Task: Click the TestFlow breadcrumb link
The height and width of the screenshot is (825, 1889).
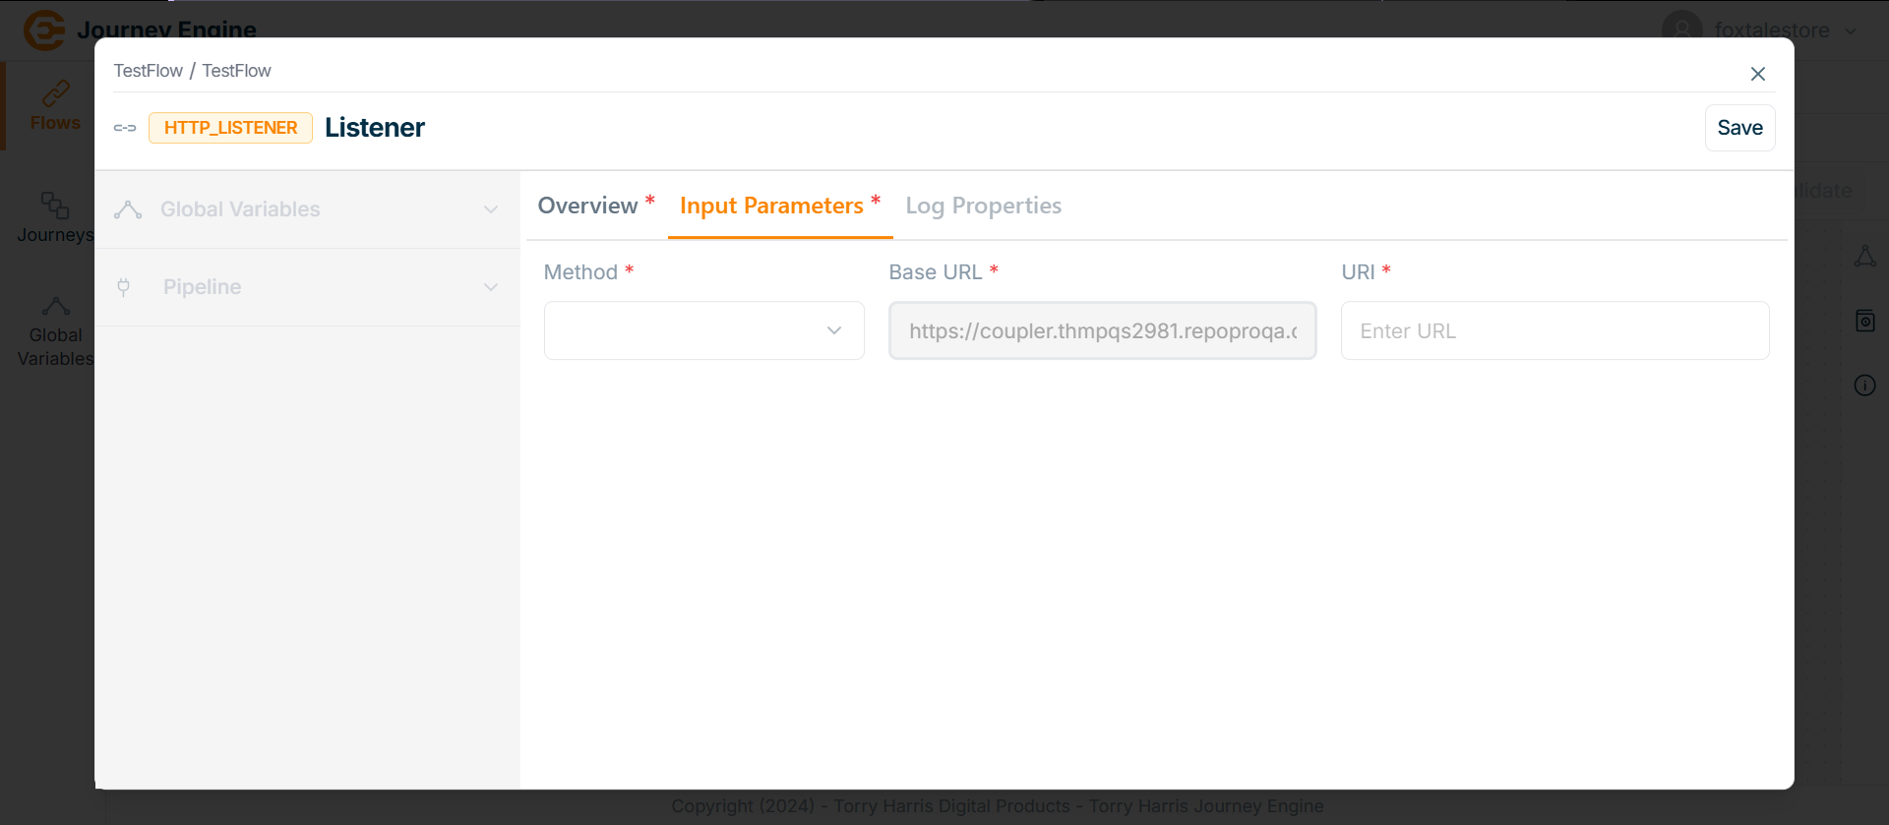Action: click(148, 71)
